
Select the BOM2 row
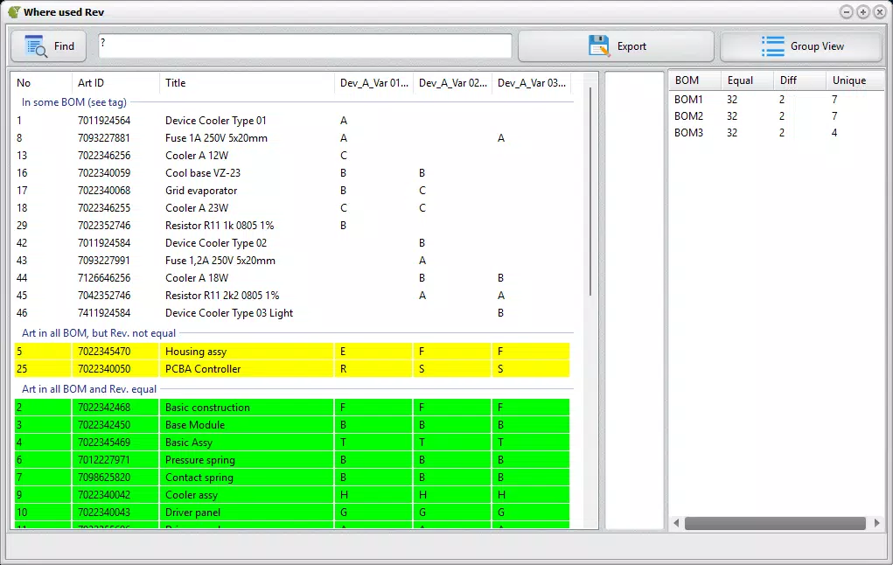(777, 116)
